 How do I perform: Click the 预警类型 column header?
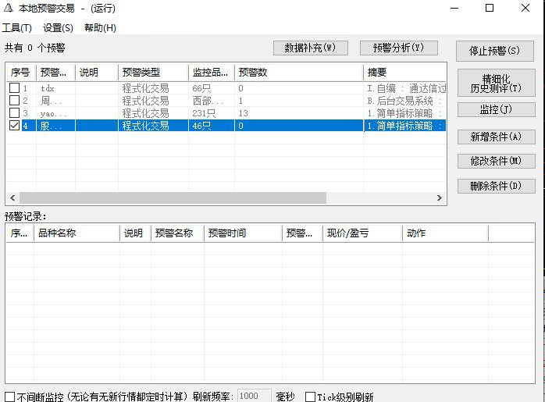[153, 73]
